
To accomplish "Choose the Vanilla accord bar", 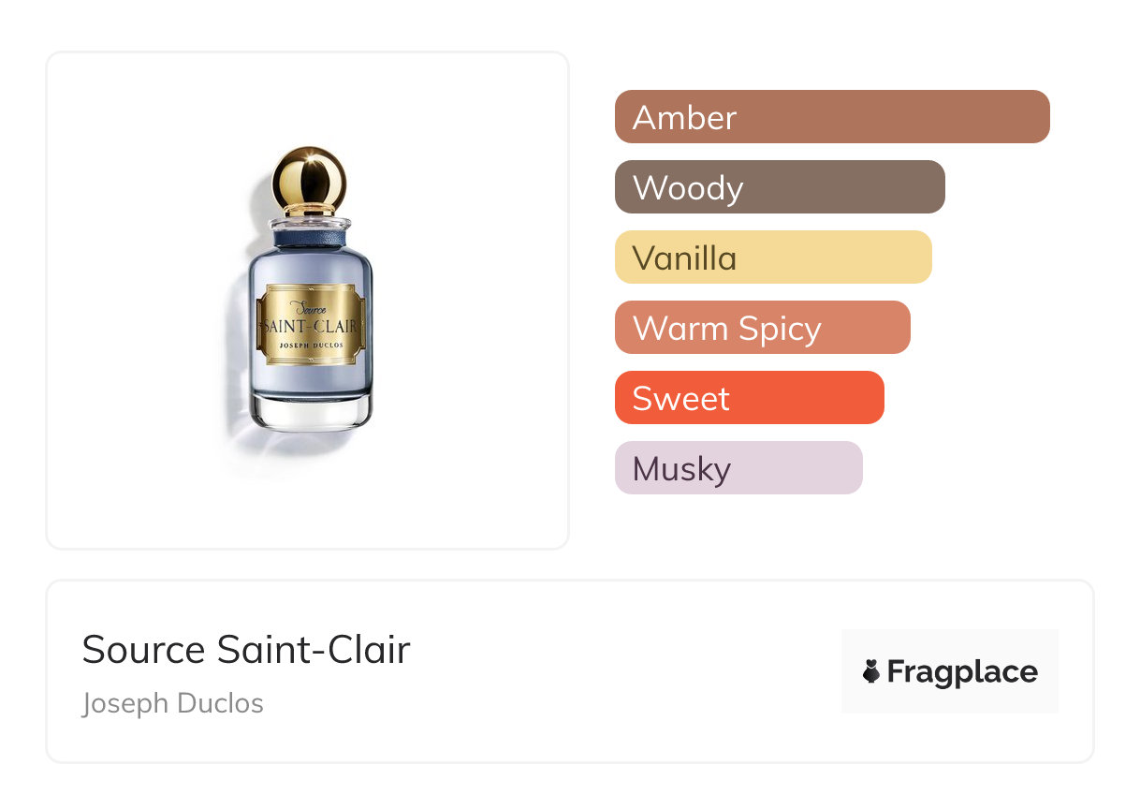I will pos(773,257).
